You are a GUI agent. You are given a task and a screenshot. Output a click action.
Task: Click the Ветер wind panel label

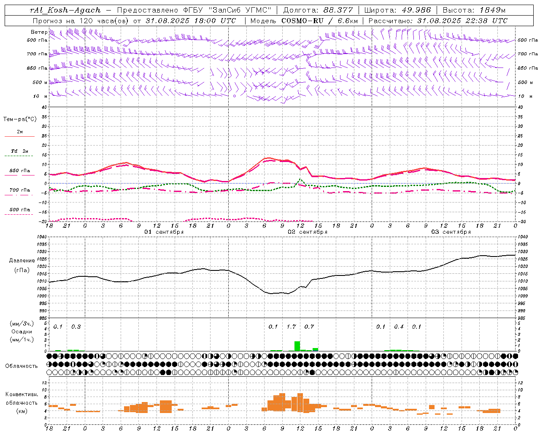click(x=39, y=32)
